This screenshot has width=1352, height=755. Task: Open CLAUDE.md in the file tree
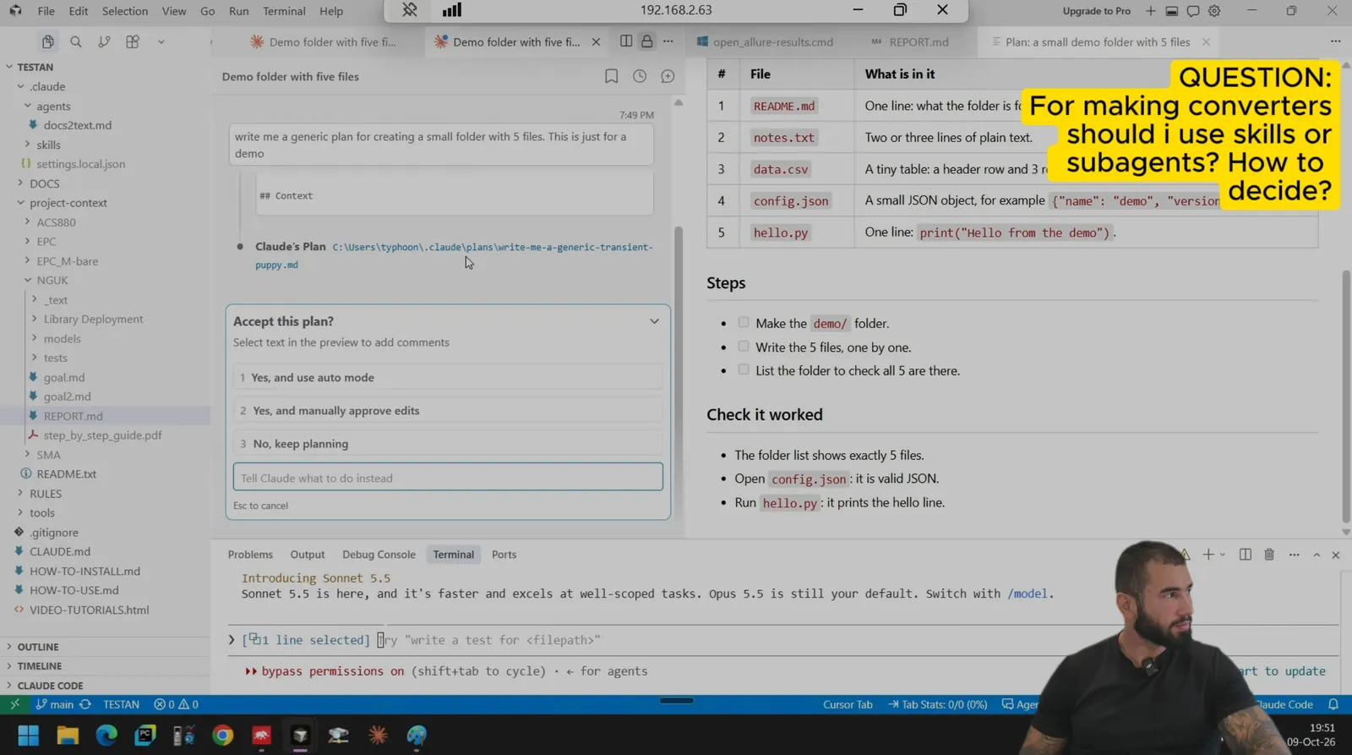pos(60,551)
